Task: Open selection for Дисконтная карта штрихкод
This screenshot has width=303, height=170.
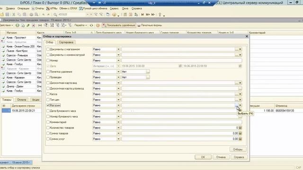Action: [x=240, y=88]
